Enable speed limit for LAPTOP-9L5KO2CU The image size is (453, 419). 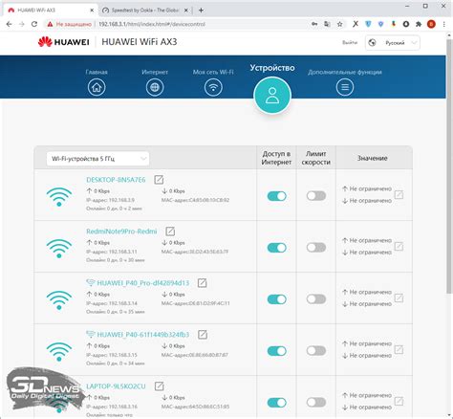tap(316, 403)
